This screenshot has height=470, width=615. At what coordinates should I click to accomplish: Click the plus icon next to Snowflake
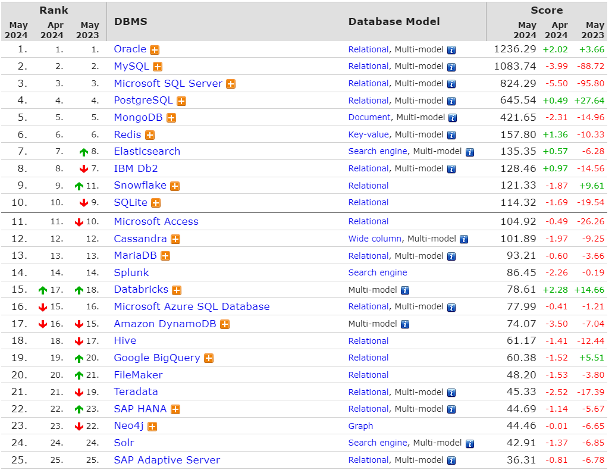175,186
